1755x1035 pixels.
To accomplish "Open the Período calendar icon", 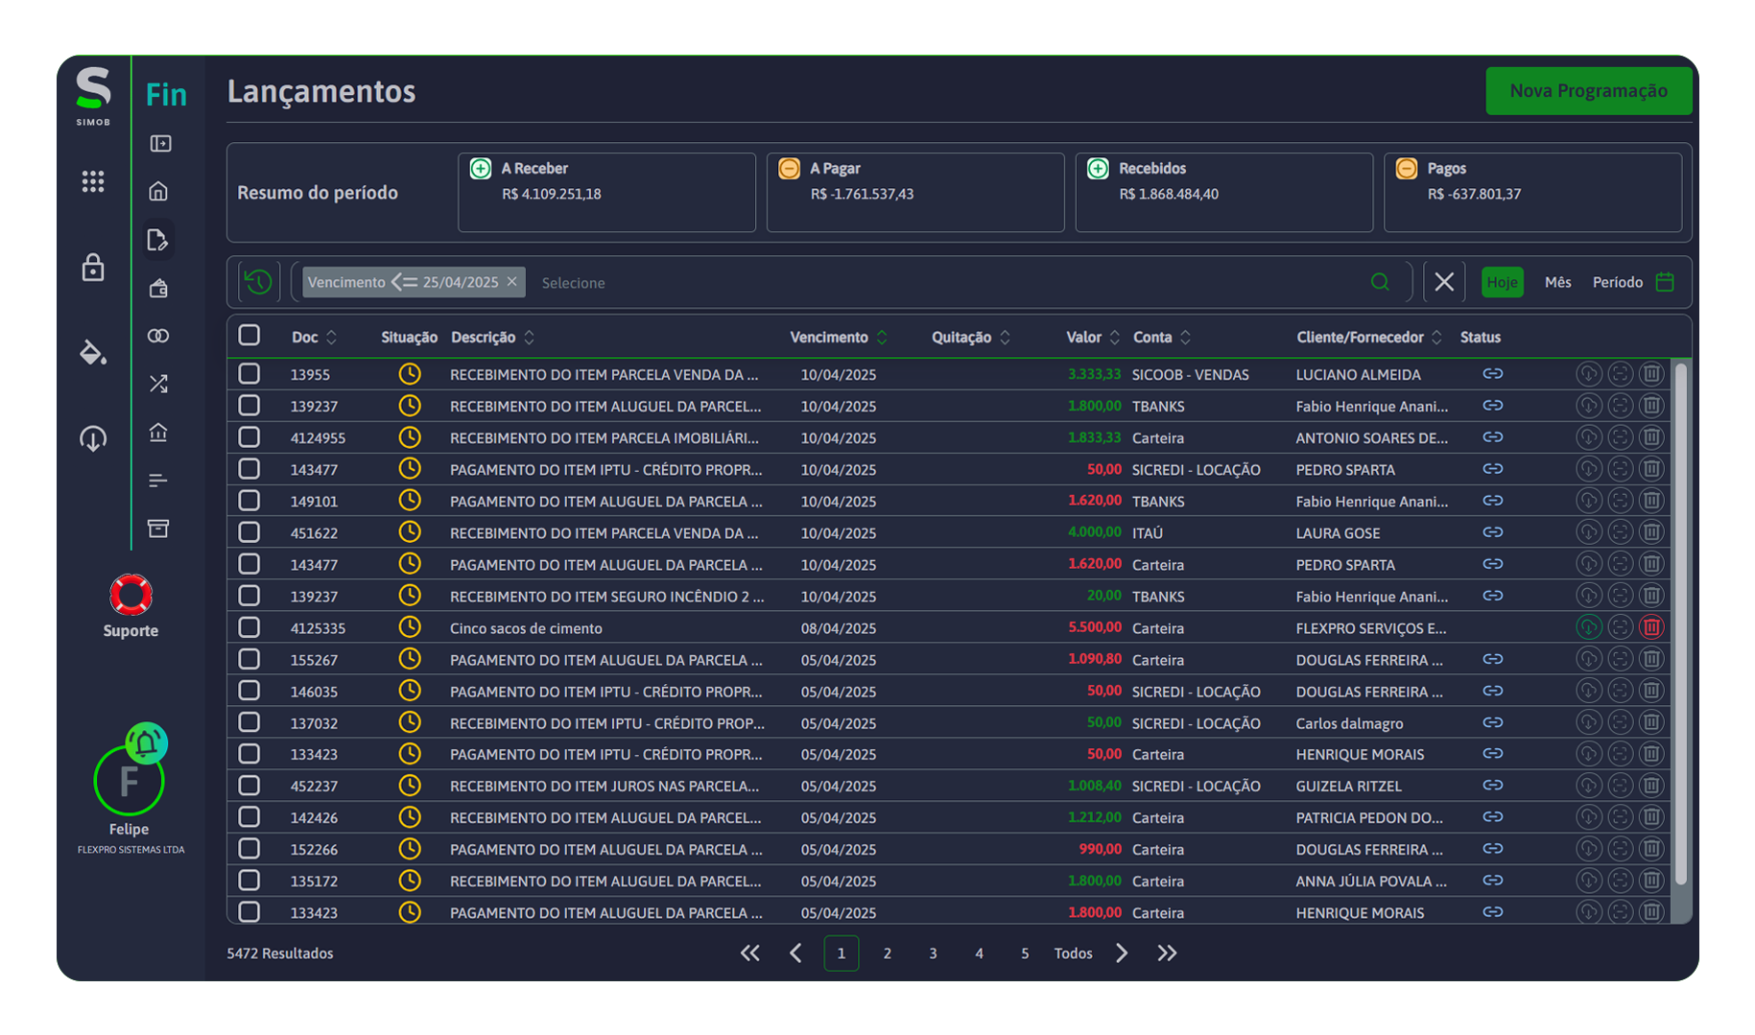I will pos(1666,282).
